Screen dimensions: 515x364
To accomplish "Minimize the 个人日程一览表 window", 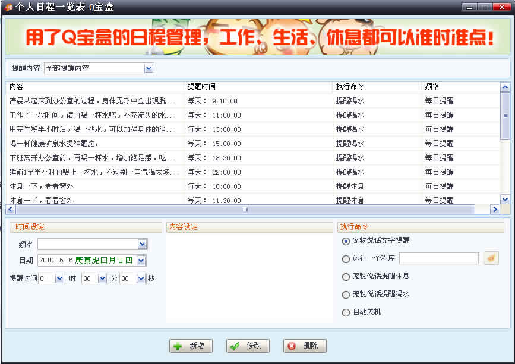I will tap(469, 7).
